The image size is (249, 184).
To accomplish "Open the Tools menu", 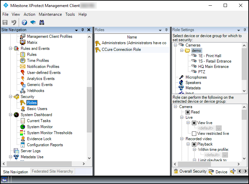I will point(70,14).
